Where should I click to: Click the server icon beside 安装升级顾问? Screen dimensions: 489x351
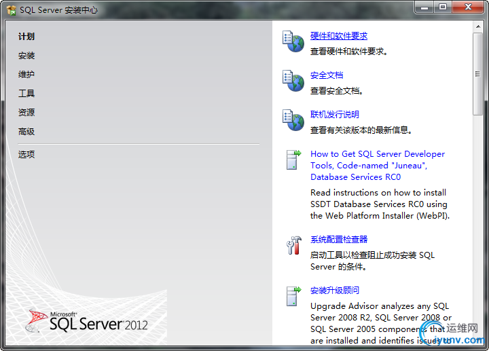pos(294,296)
